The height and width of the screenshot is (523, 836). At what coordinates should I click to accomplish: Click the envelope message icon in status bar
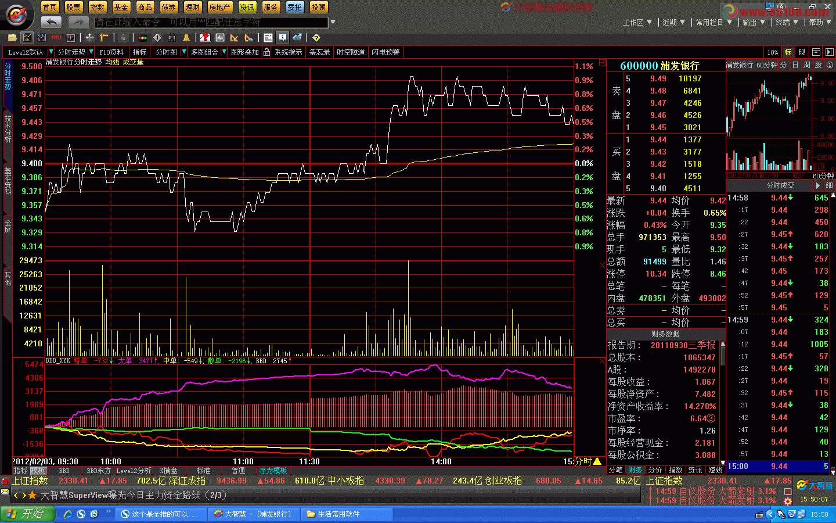pos(5,492)
